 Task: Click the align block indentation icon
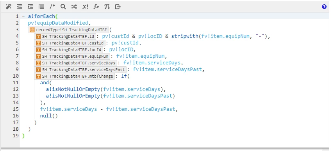click(41, 7)
